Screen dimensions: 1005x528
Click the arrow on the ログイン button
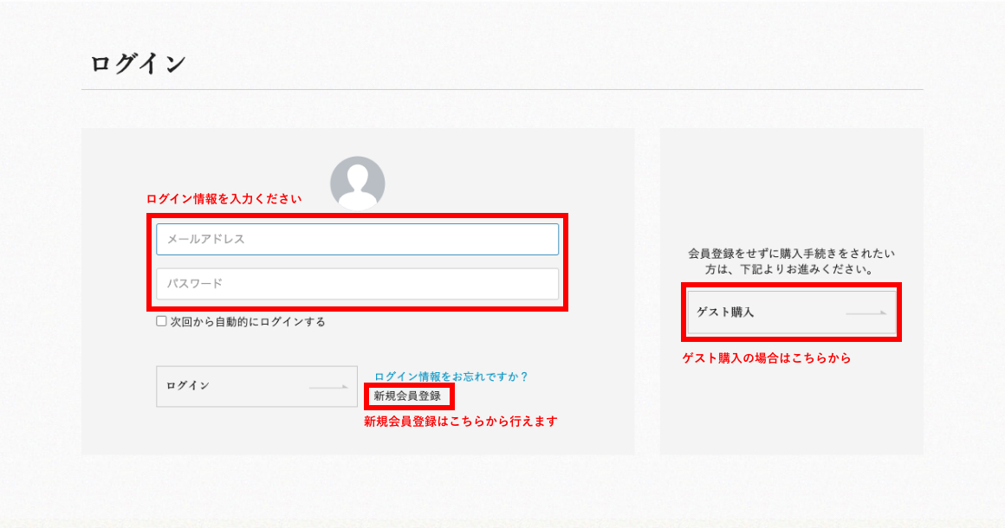tap(328, 387)
